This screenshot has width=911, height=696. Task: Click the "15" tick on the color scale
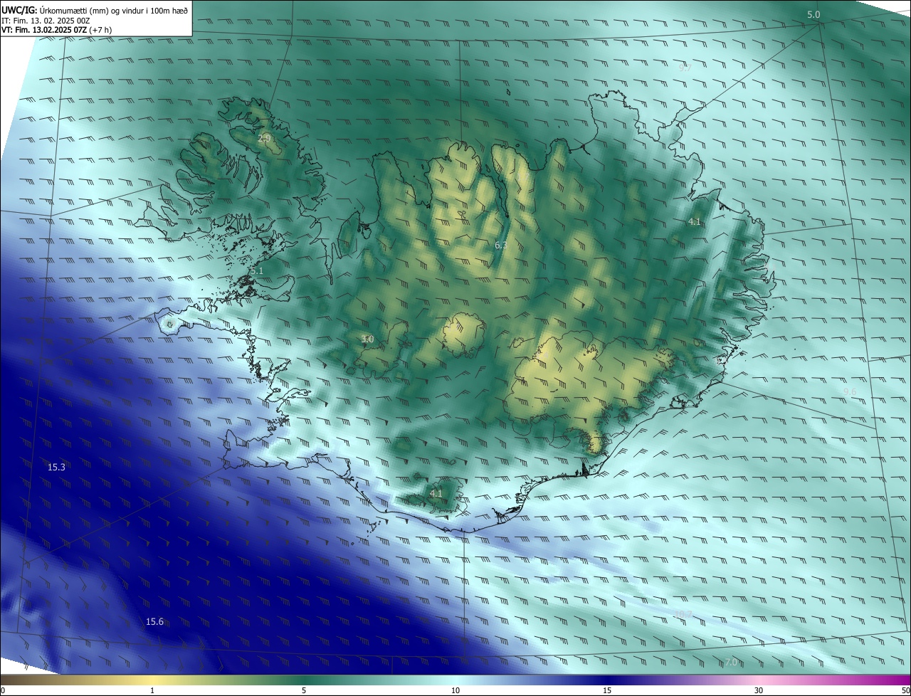pos(607,690)
